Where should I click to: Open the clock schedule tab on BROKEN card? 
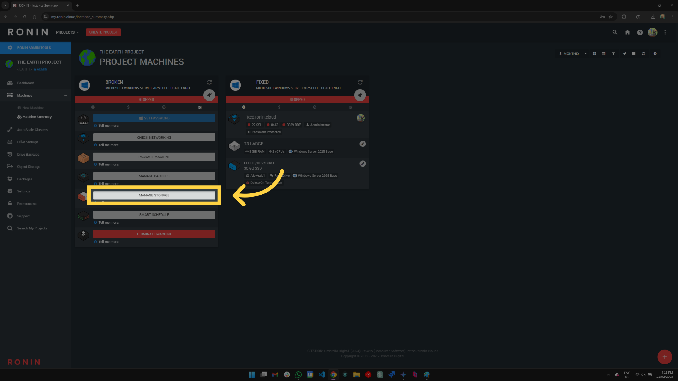pos(164,107)
